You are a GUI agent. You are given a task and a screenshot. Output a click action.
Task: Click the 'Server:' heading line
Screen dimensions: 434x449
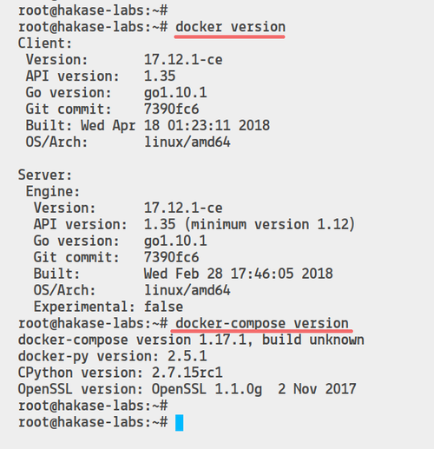(x=45, y=175)
